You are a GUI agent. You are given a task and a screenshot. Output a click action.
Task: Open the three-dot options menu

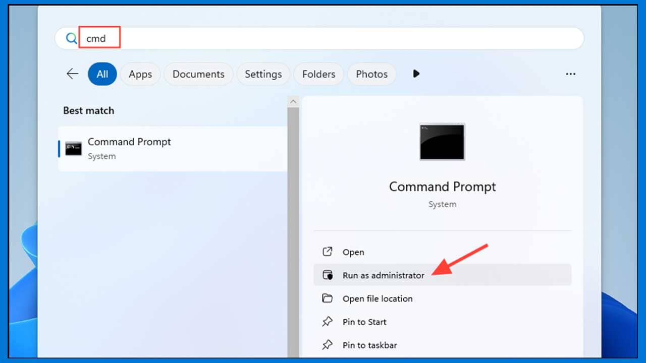coord(570,74)
